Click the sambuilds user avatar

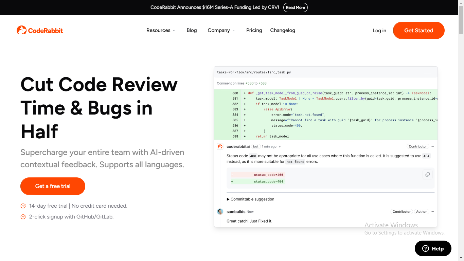[x=220, y=212]
